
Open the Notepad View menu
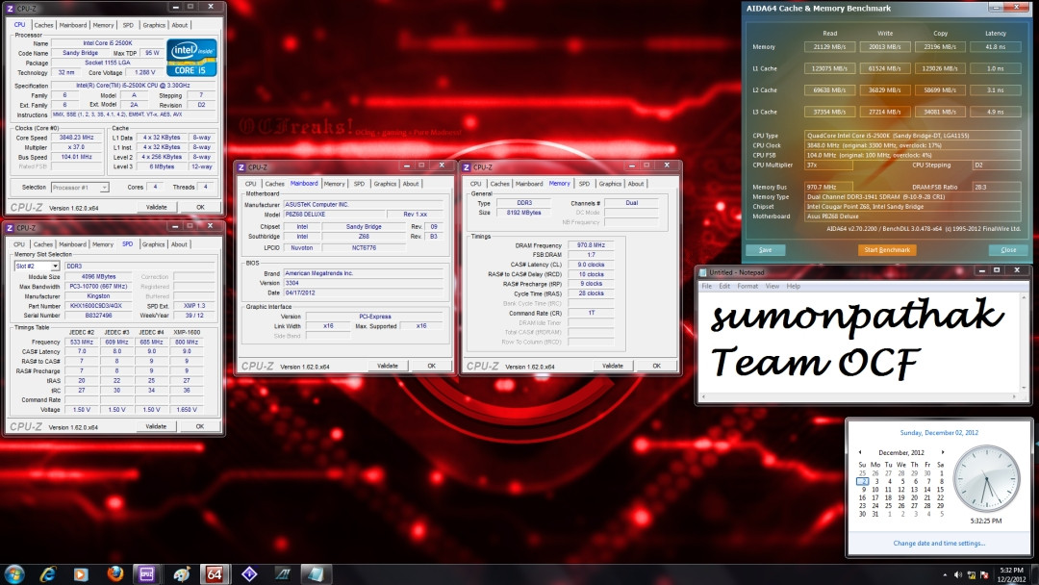click(773, 286)
